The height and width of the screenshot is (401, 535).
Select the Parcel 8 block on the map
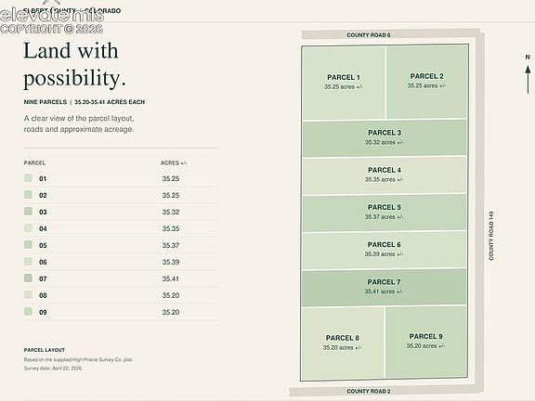pos(343,343)
